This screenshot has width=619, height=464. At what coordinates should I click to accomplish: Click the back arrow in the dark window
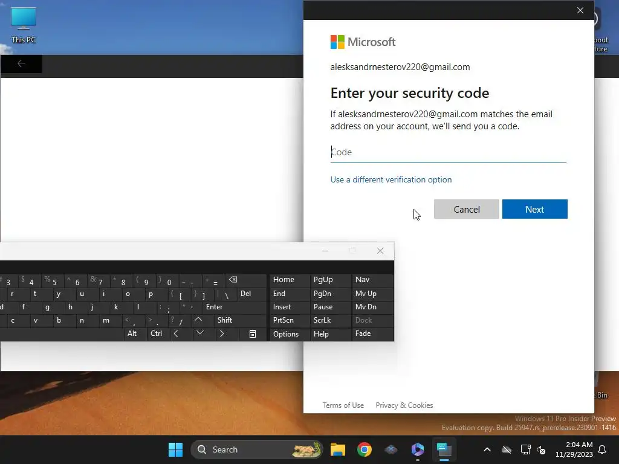tap(21, 63)
